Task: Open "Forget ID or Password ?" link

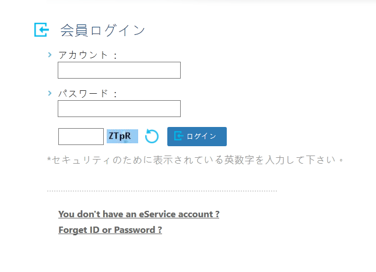Action: pos(110,230)
